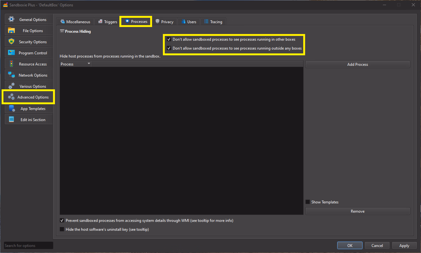Open the Tracing tab
This screenshot has width=421, height=253.
pos(213,22)
